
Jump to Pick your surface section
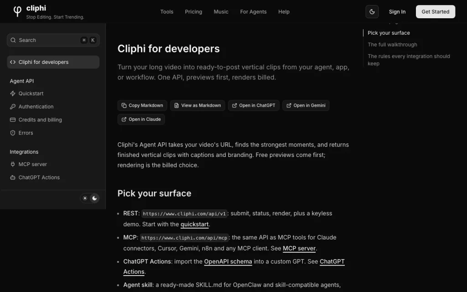click(x=389, y=33)
